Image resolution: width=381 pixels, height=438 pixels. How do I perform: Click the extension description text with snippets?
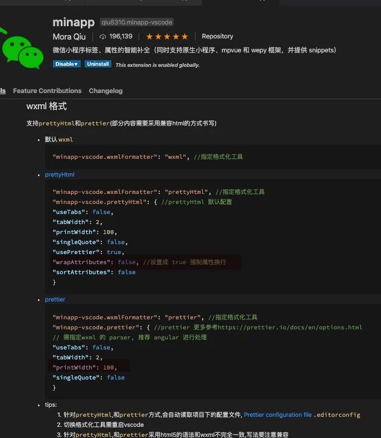pos(194,50)
